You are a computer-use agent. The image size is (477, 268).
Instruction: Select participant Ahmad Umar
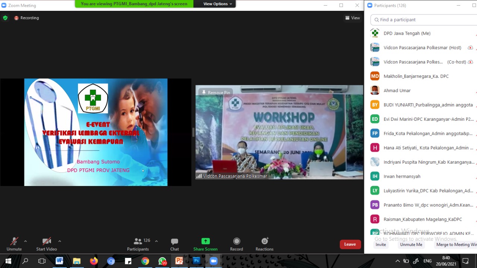[x=421, y=91]
